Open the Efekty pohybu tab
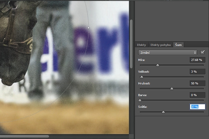209x139 pixels. 161,45
